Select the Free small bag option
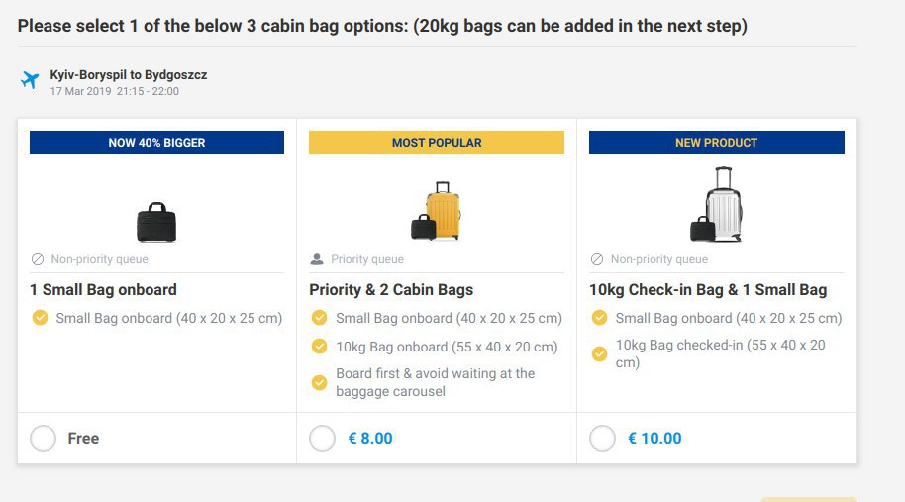This screenshot has width=905, height=502. pyautogui.click(x=44, y=439)
